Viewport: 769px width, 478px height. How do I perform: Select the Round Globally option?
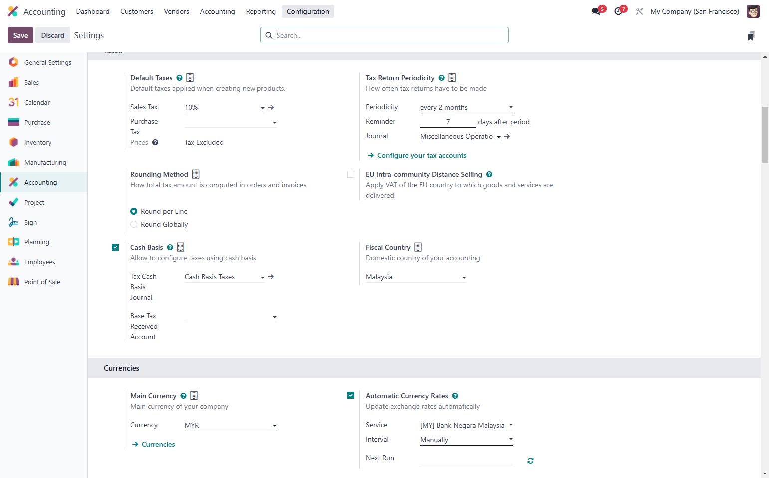134,224
